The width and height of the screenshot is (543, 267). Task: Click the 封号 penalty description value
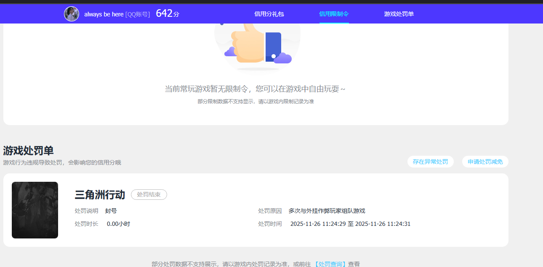click(x=111, y=211)
